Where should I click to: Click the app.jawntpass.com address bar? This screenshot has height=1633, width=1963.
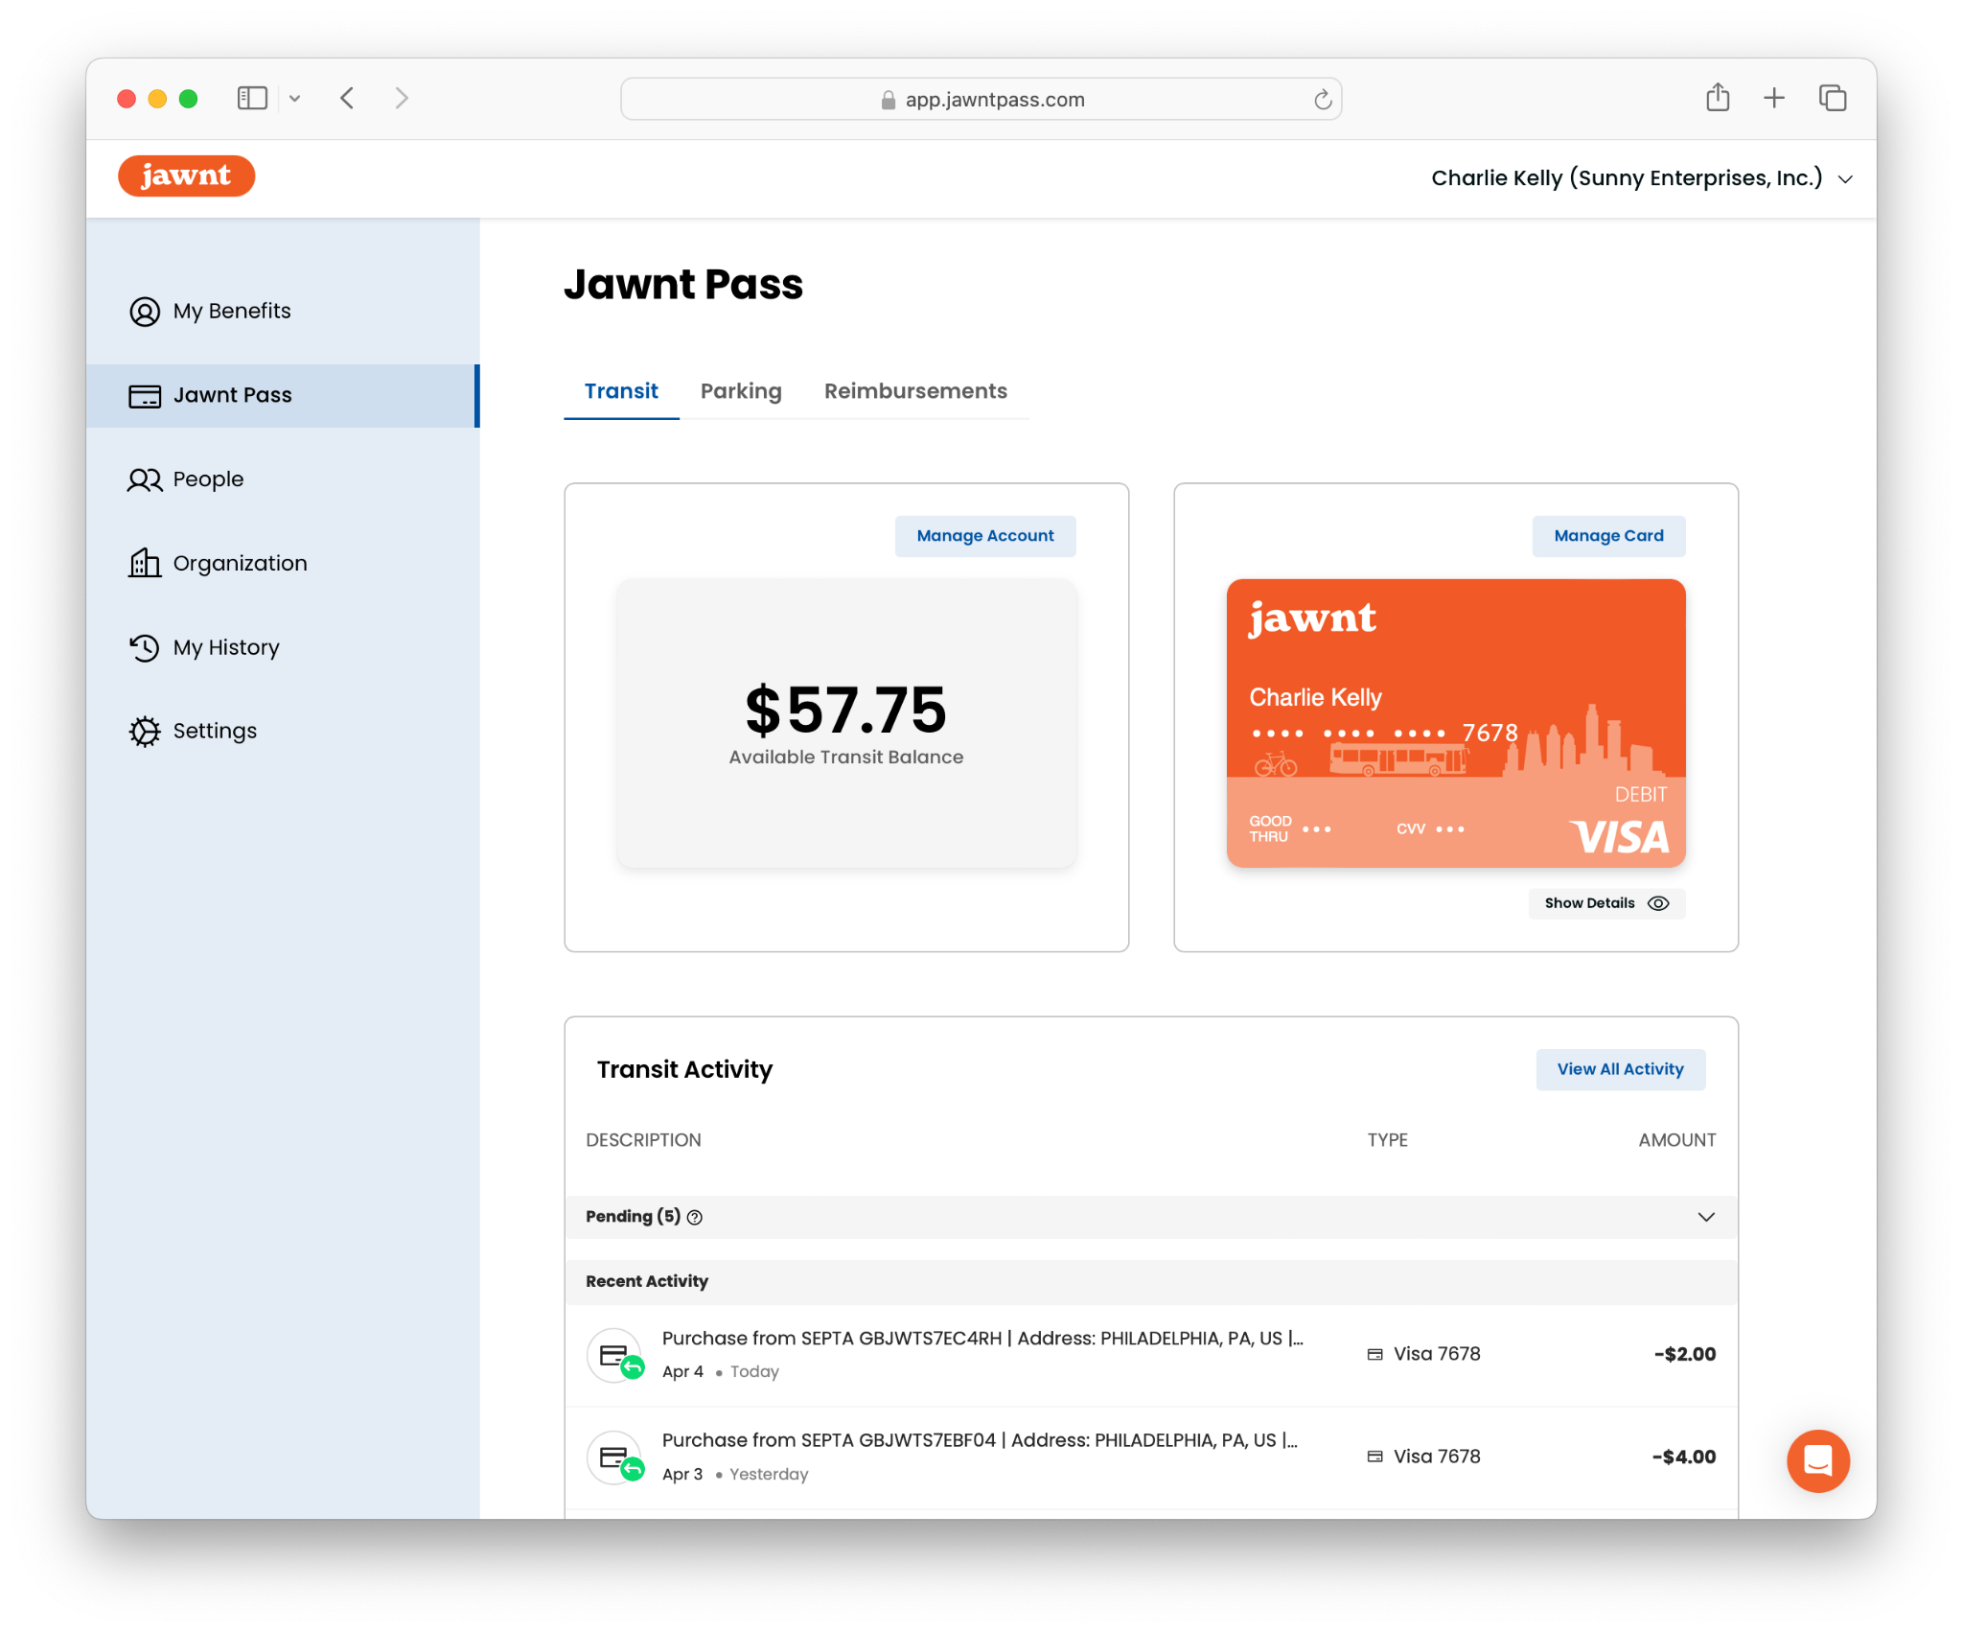point(981,100)
